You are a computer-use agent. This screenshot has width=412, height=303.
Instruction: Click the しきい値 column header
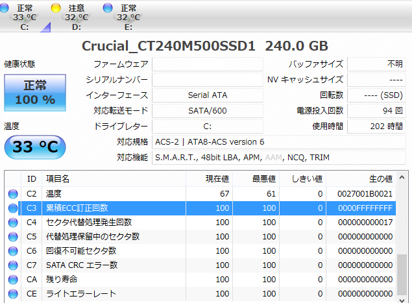click(x=303, y=179)
